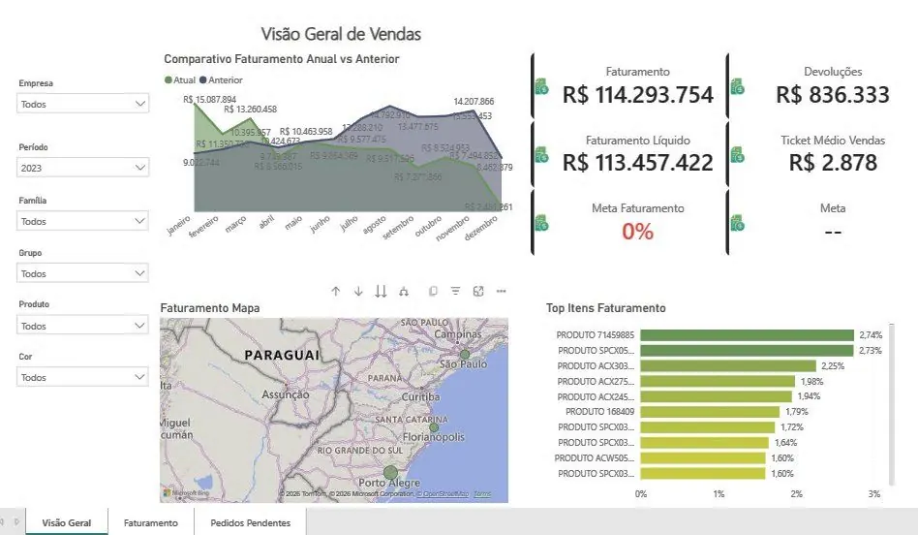The height and width of the screenshot is (535, 918).
Task: Click the money icon beside Devoluções card
Action: tap(737, 86)
